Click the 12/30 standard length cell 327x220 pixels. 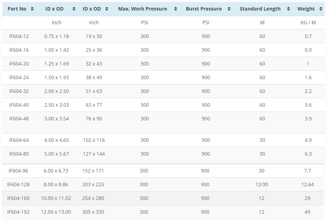point(262,184)
